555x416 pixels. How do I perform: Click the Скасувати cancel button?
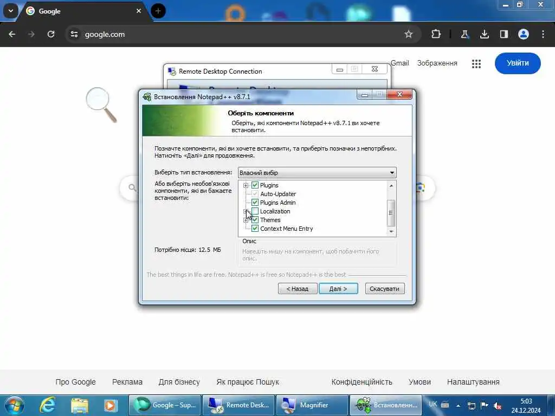tap(384, 289)
